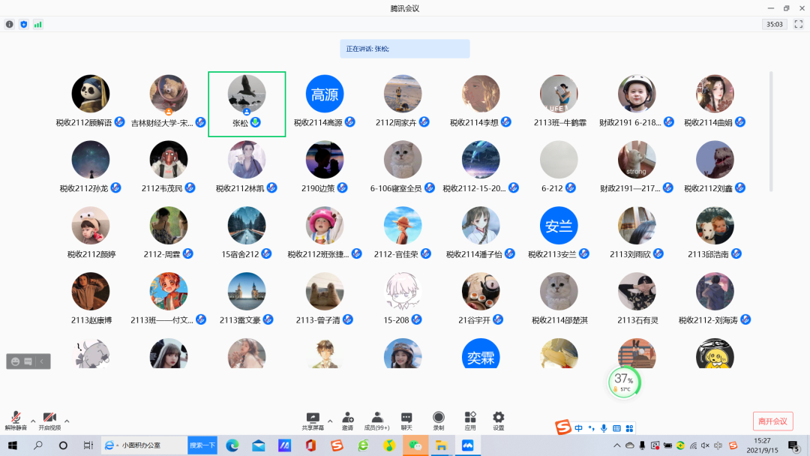Open the 应用 apps icon

coord(470,420)
